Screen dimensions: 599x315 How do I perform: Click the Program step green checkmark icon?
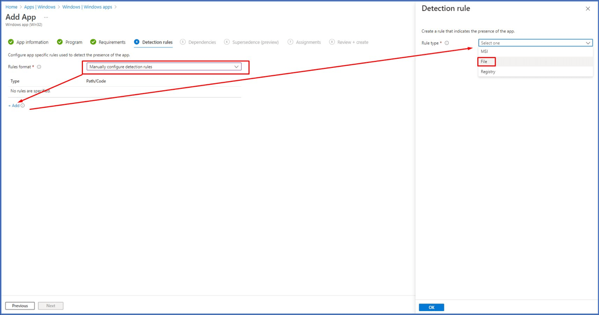tap(60, 42)
